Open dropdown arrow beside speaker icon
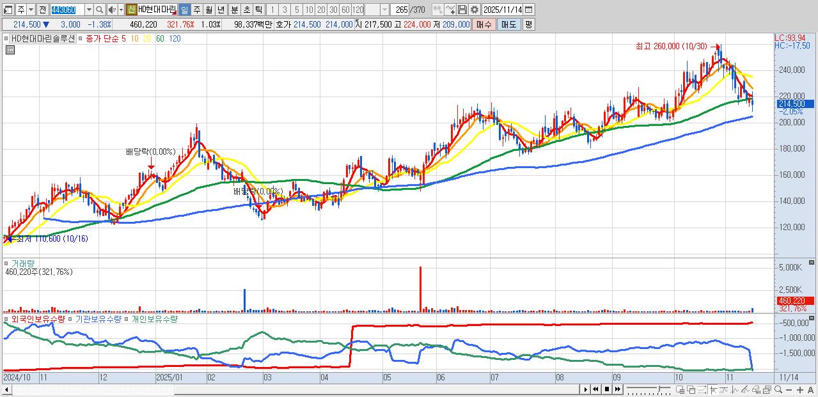Screen dimensions: 818x397 click(121, 10)
